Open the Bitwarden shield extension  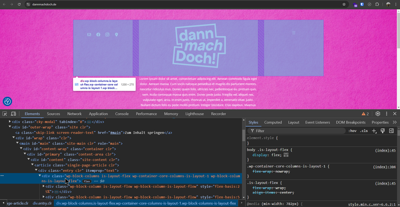(362, 4)
